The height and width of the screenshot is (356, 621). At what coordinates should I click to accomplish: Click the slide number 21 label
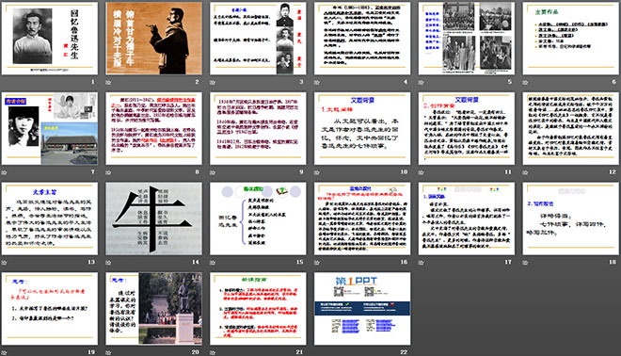pyautogui.click(x=299, y=352)
